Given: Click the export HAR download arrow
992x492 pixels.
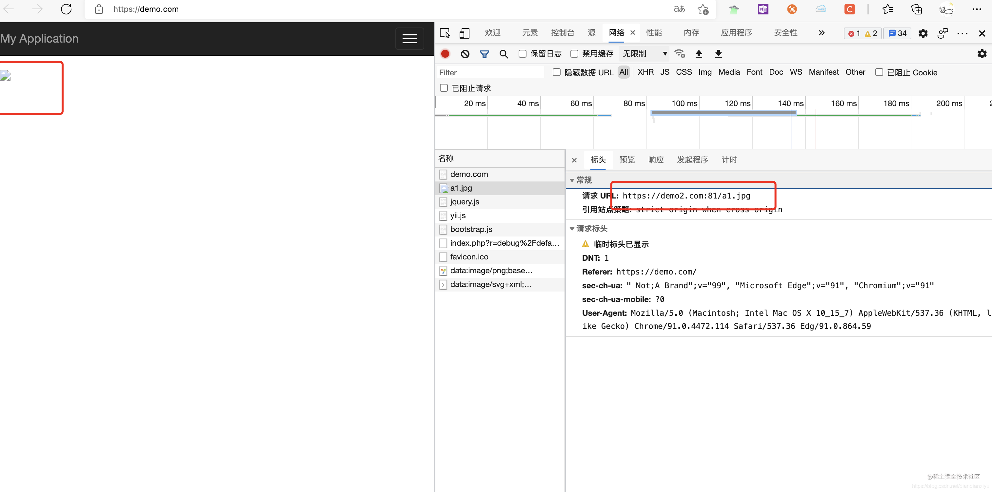Looking at the screenshot, I should [718, 54].
